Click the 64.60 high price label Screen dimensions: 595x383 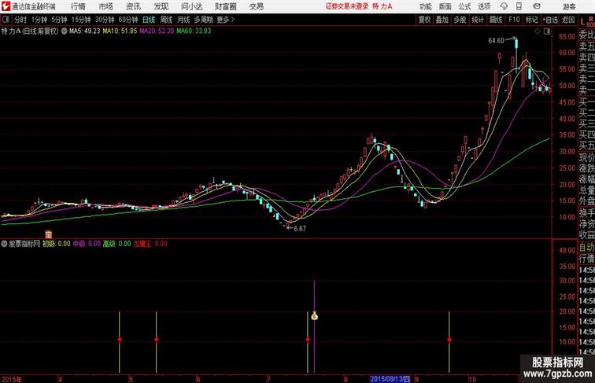coord(497,41)
